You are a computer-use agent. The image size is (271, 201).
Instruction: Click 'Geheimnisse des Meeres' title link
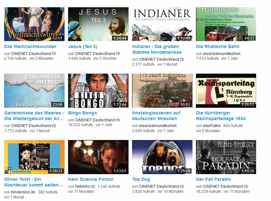click(34, 116)
